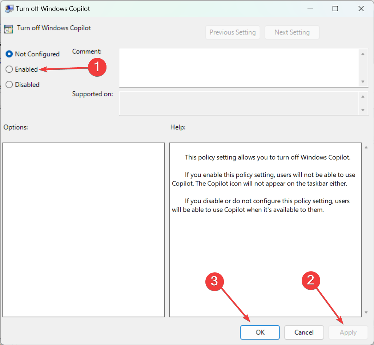
Task: Click Supported on scroll up arrow
Action: (x=363, y=97)
